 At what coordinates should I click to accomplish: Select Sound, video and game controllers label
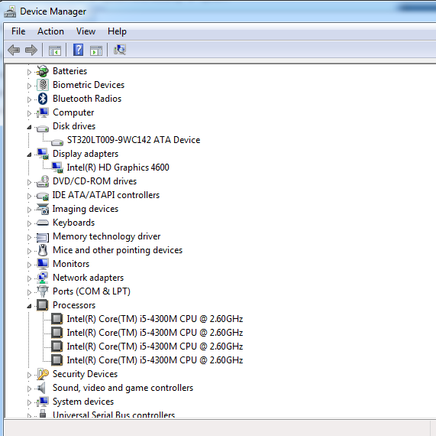point(123,388)
